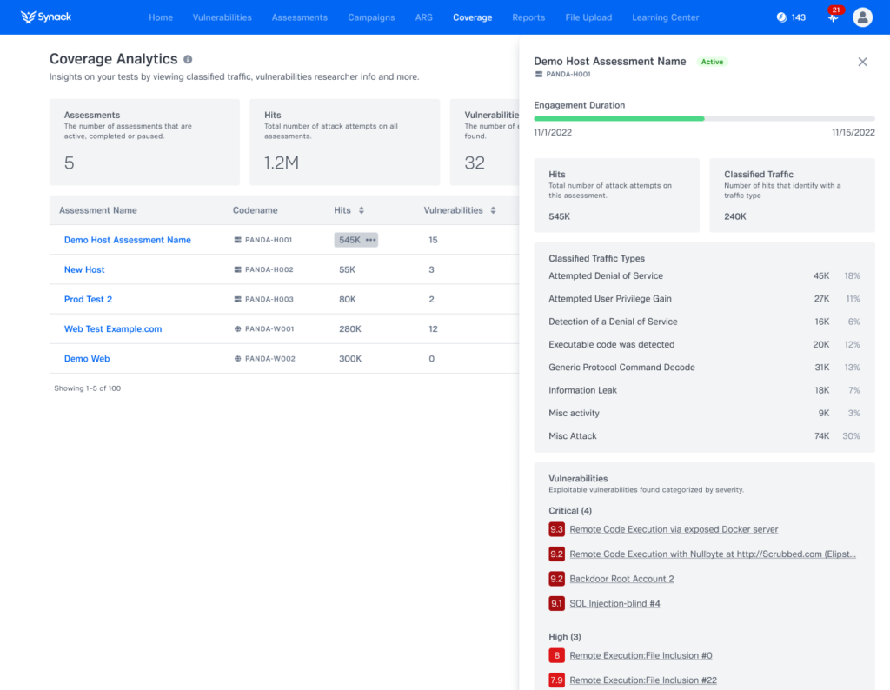The height and width of the screenshot is (690, 890).
Task: Select the Misc Attack traffic row
Action: (704, 435)
